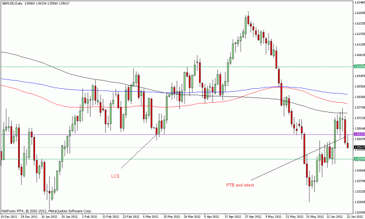Click the 10 Jan 2012 date label

click(x=49, y=217)
